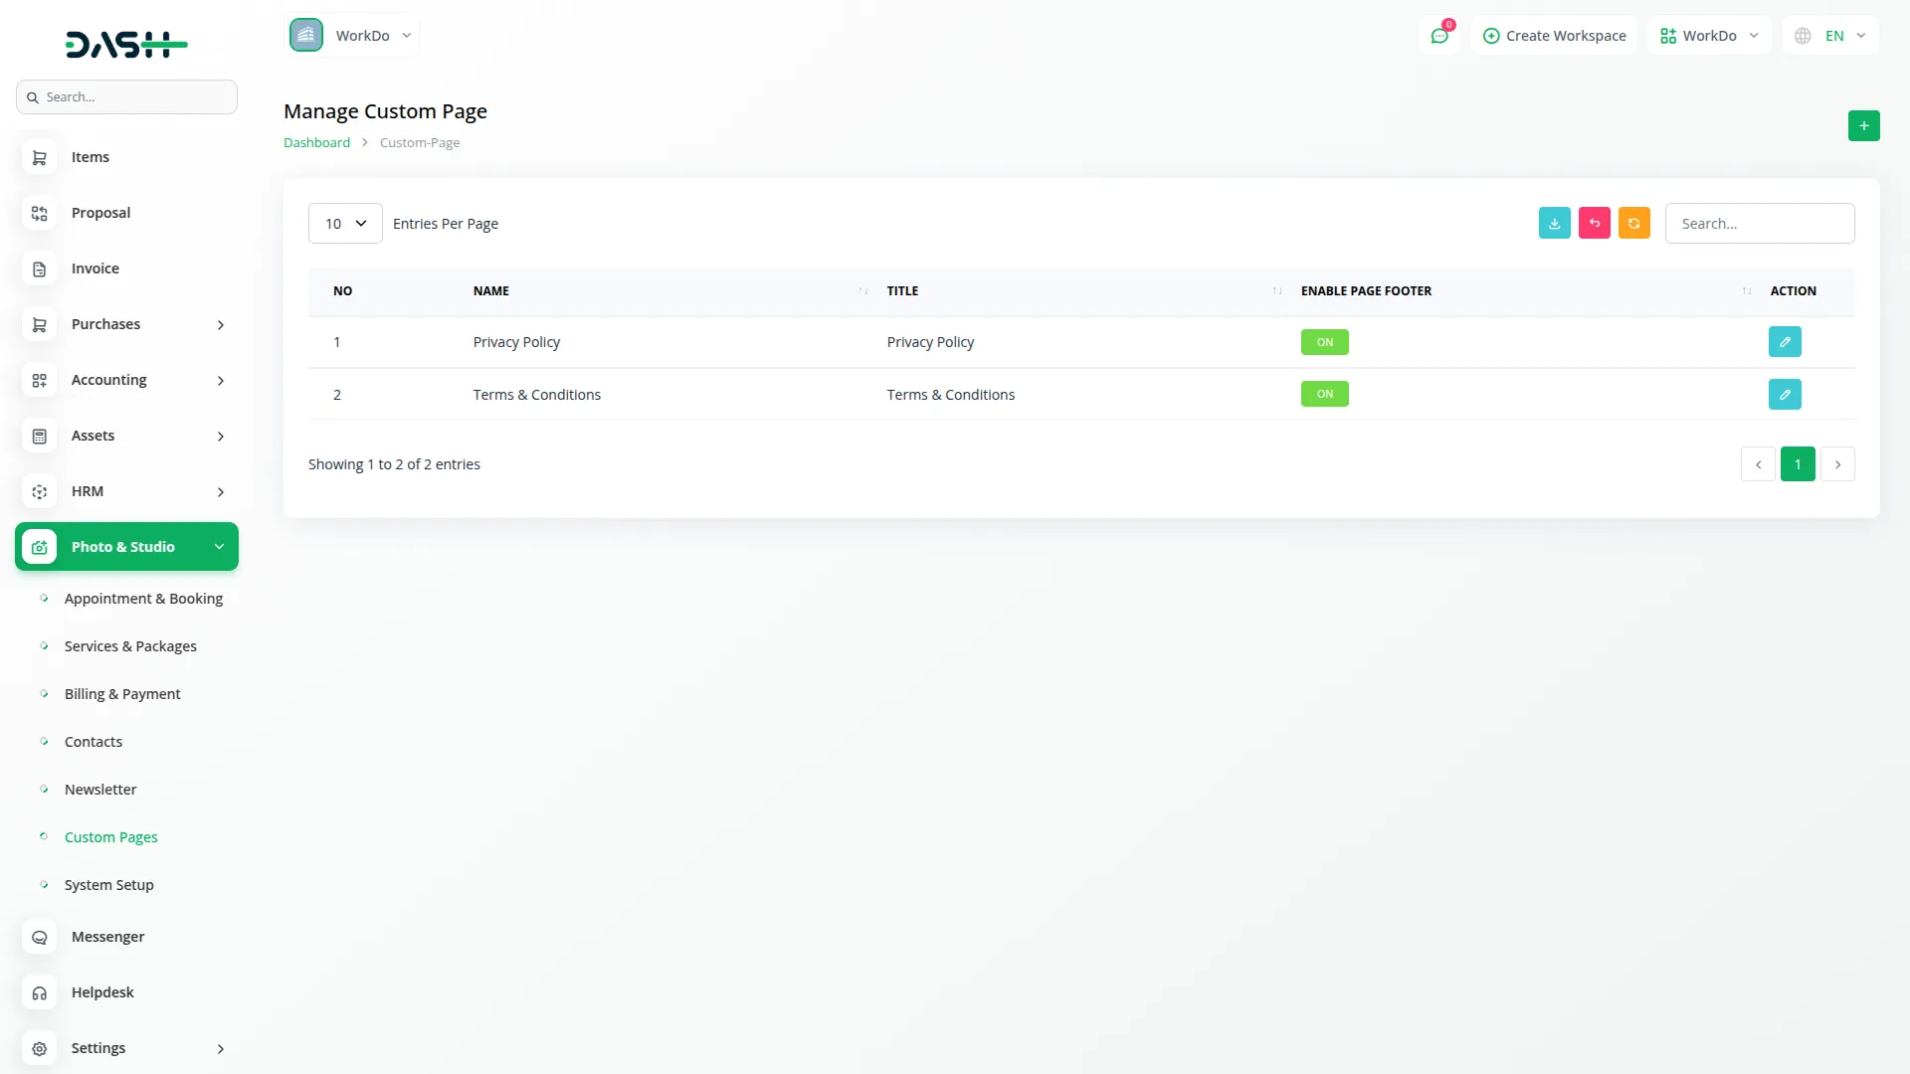
Task: Open the EN language dropdown
Action: coord(1830,36)
